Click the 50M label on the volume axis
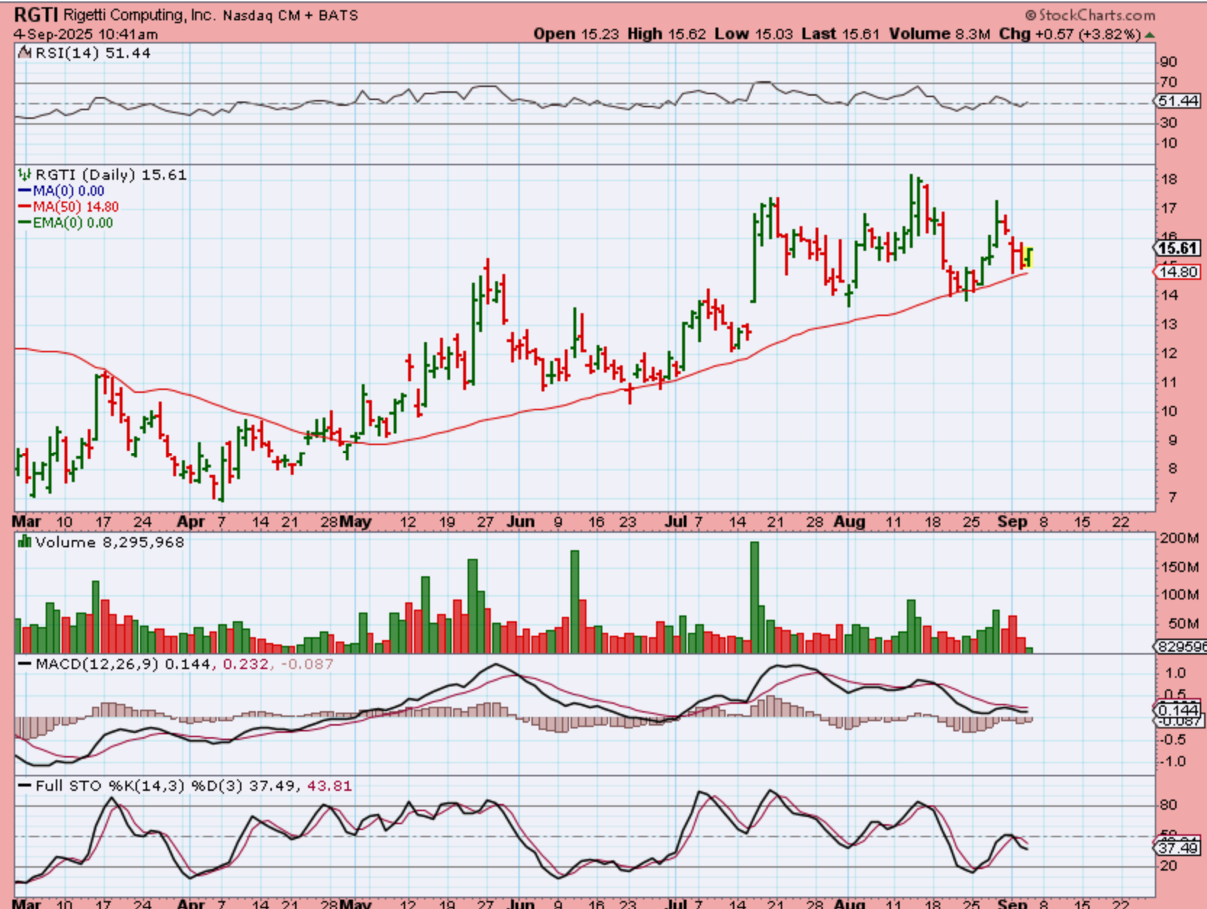Screen dimensions: 1207x909 tap(1183, 624)
